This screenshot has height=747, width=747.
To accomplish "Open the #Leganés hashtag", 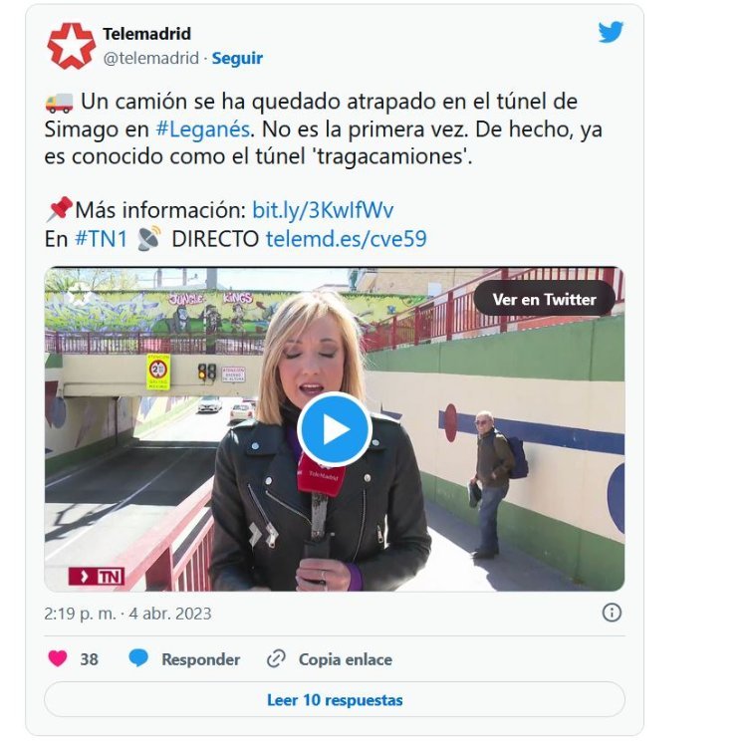I will (202, 129).
